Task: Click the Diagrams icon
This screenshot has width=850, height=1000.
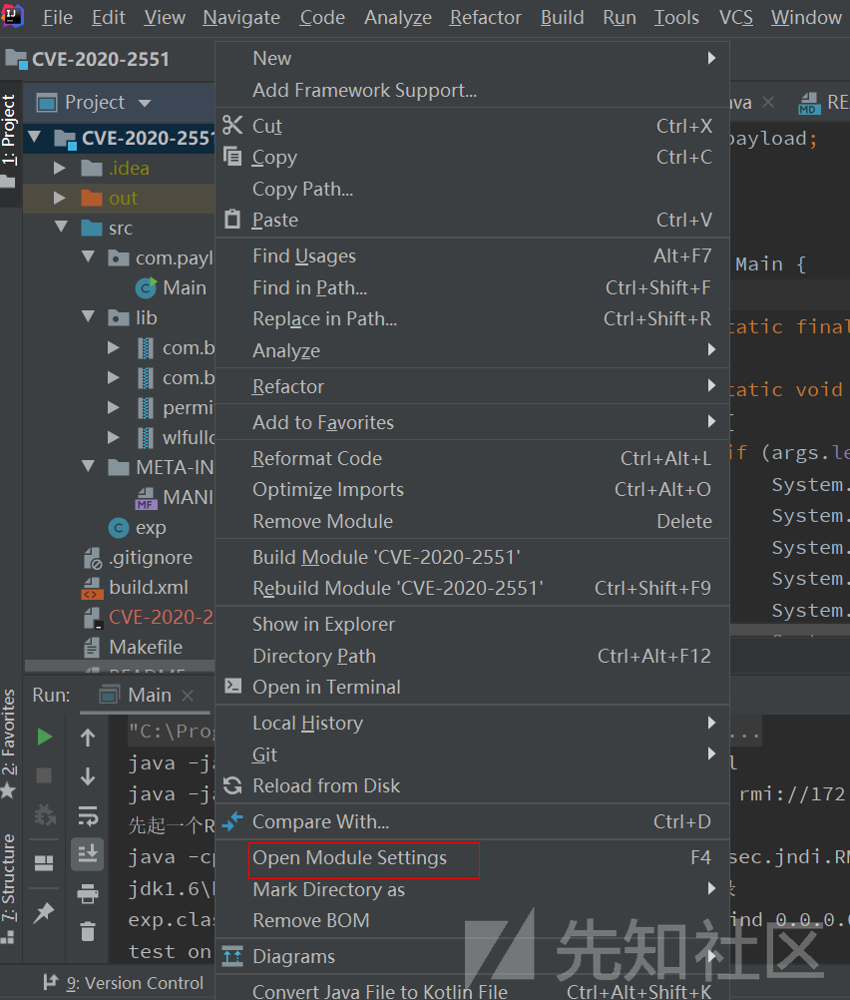Action: click(x=232, y=956)
